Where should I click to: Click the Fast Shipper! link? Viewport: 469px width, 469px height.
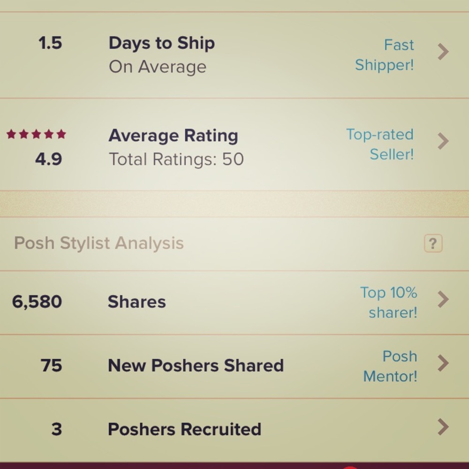coord(385,55)
